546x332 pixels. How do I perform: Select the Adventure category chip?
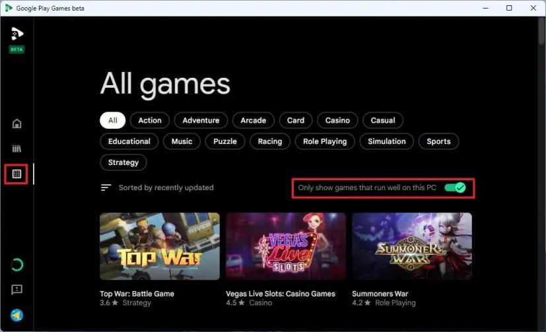[201, 120]
